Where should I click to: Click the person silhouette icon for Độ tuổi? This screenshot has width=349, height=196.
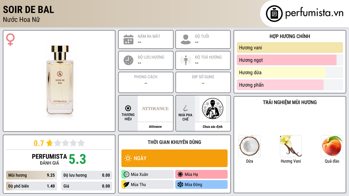click(186, 39)
